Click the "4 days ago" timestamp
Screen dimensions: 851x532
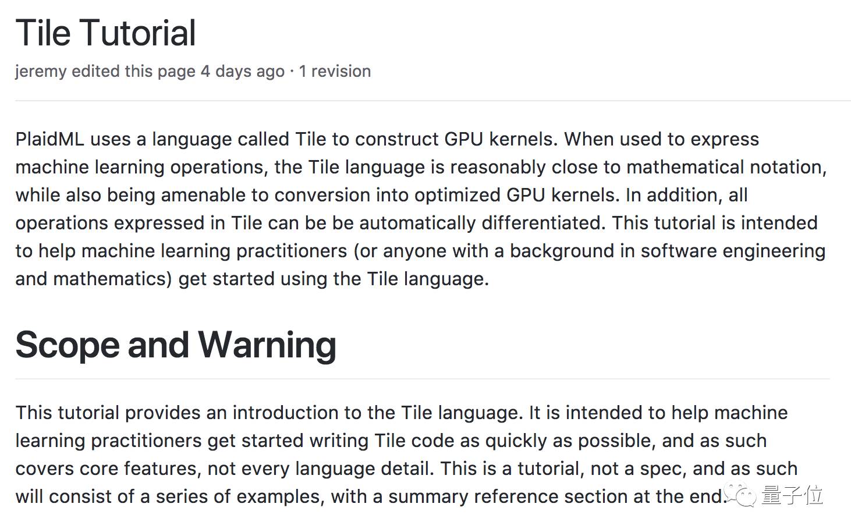pos(243,71)
